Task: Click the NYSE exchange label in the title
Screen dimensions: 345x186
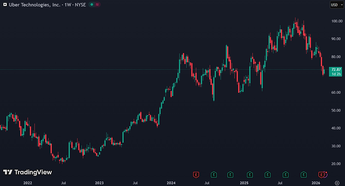Action: click(80, 5)
